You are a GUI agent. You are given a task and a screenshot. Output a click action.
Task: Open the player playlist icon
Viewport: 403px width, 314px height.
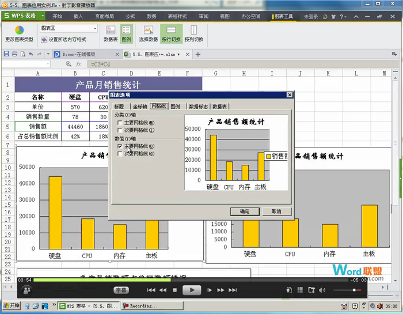[300, 290]
